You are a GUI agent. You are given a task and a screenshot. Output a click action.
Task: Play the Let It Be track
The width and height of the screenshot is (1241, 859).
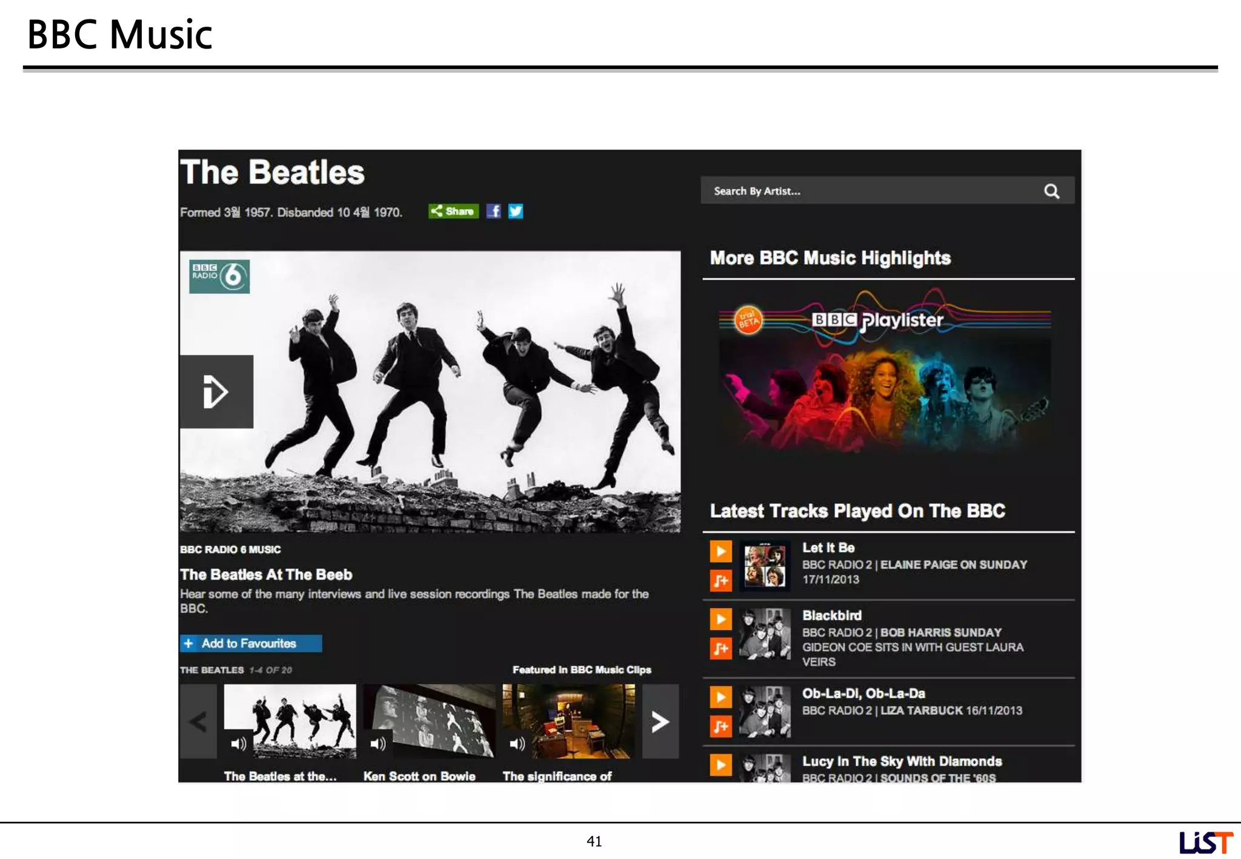pyautogui.click(x=720, y=551)
